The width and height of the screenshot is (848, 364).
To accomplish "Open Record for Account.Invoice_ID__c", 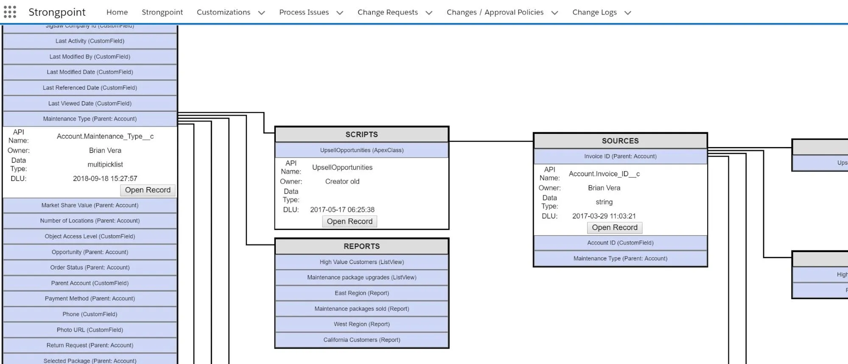I will click(x=615, y=228).
